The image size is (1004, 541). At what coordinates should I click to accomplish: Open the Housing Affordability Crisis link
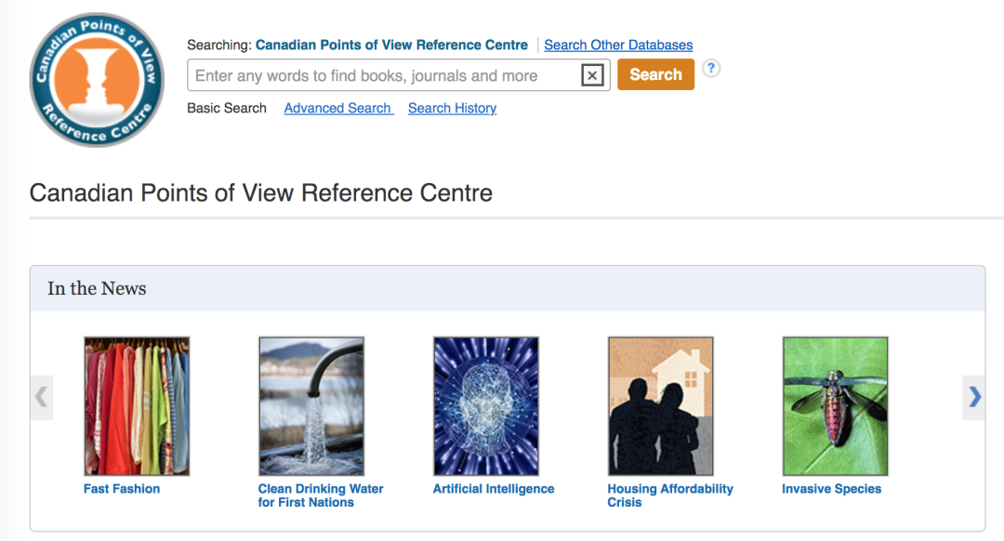(670, 495)
